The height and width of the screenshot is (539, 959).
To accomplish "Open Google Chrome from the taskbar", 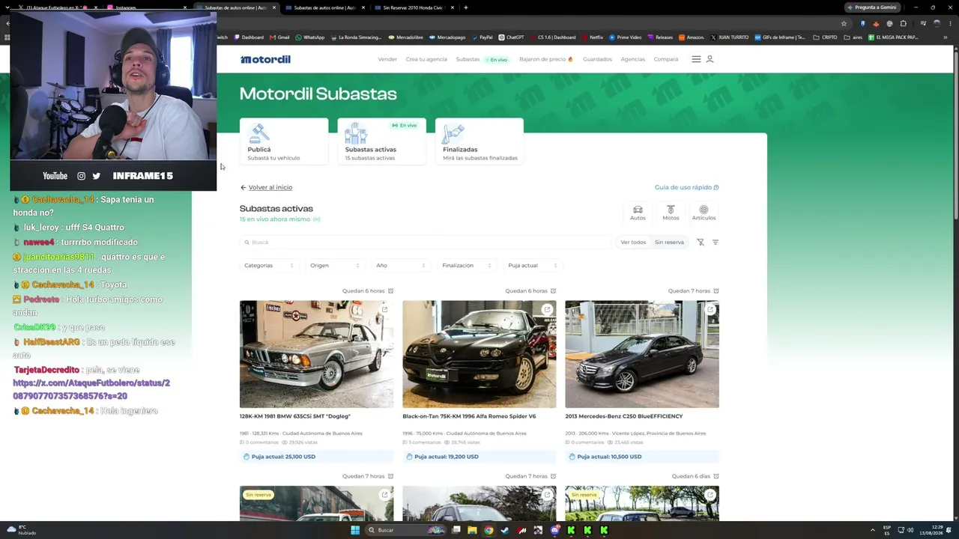I will click(488, 530).
